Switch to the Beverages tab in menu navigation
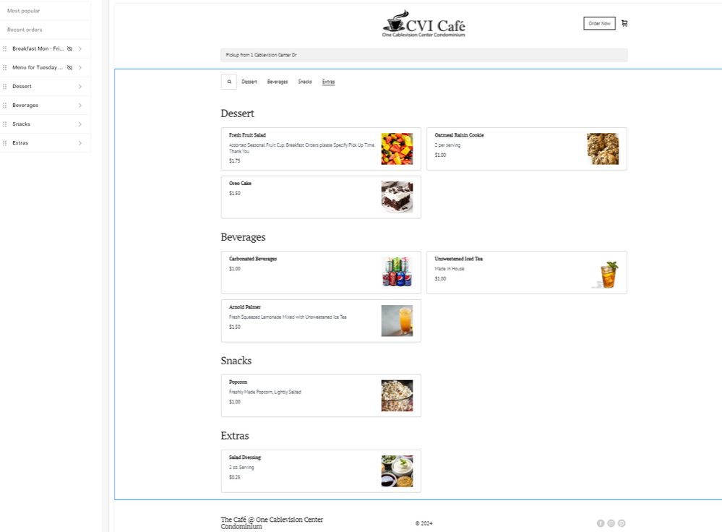 point(277,82)
